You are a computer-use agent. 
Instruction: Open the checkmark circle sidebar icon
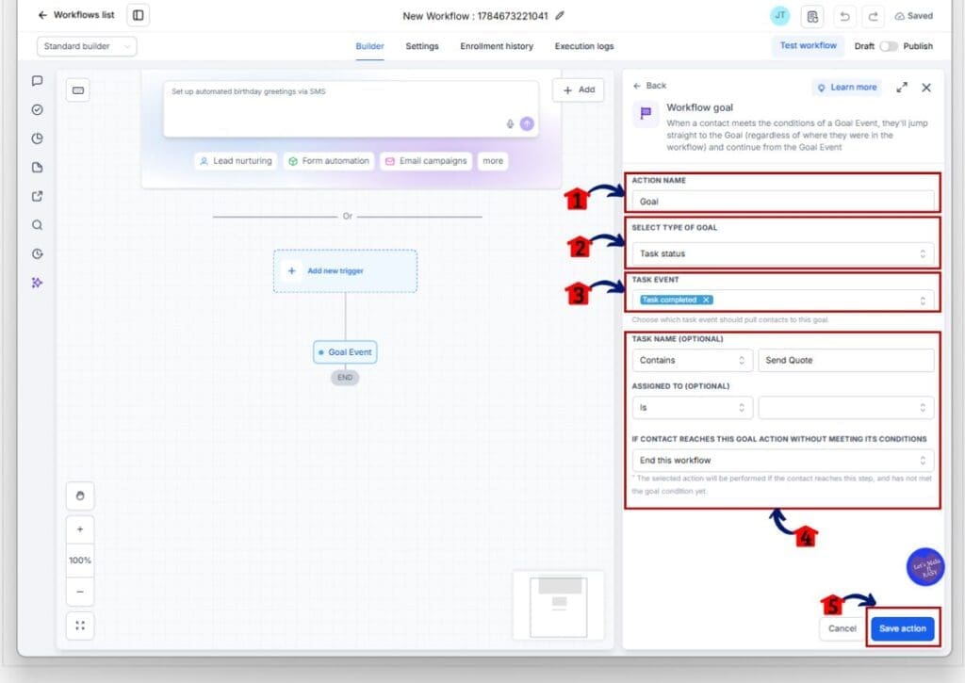(x=38, y=109)
